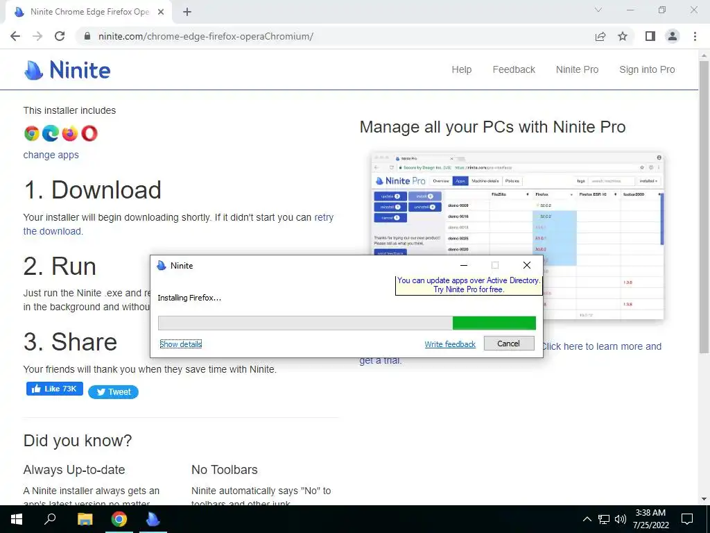Minimize the Ninite installer dialog

coord(464,266)
